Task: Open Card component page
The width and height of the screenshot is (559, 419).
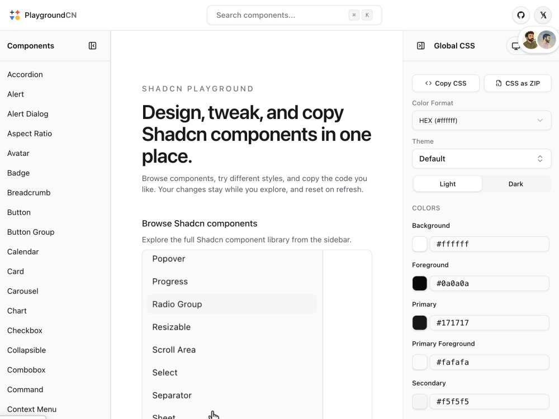Action: [15, 272]
